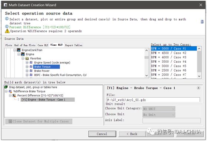Expand the BSFC - Brake Specific Fuel Consumption node
This screenshot has height=141, width=207.
[x=27, y=75]
